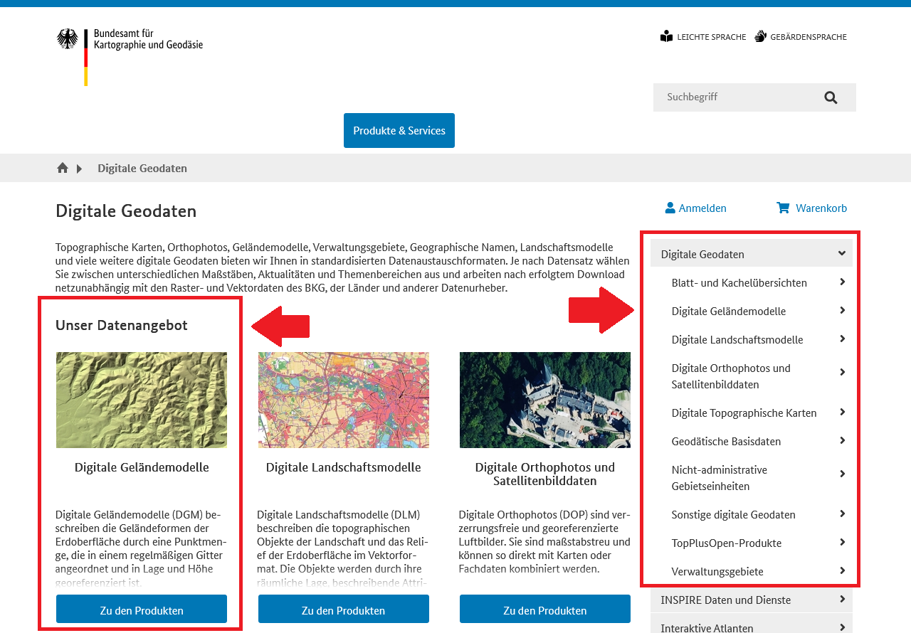Click the Digitale Landschaftsmodelle card heading
The image size is (911, 633).
point(343,467)
